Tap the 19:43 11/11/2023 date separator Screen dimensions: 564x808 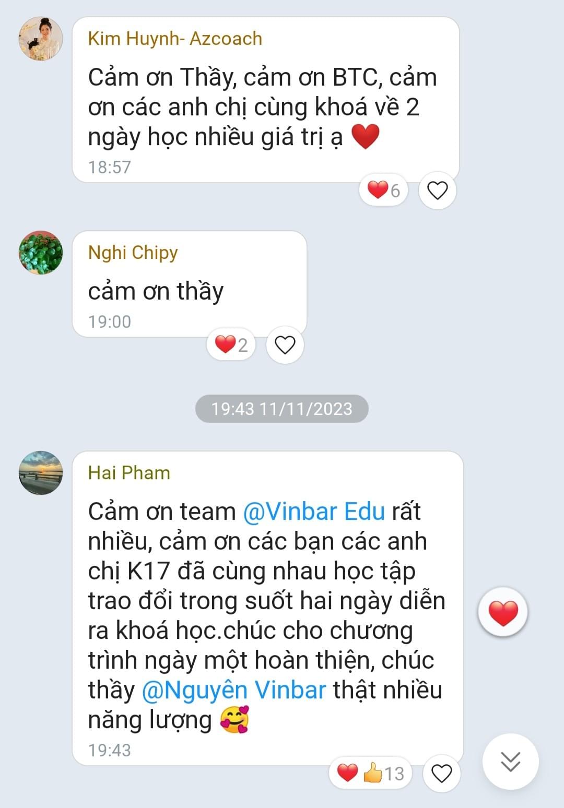coord(282,409)
